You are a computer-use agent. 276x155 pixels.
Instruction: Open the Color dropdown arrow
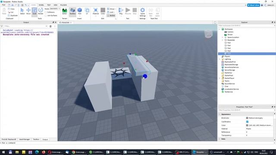[103, 16]
